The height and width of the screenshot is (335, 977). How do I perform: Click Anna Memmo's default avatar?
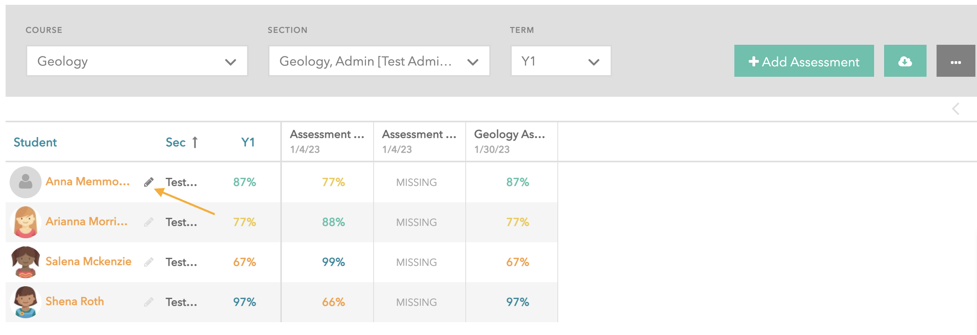26,182
